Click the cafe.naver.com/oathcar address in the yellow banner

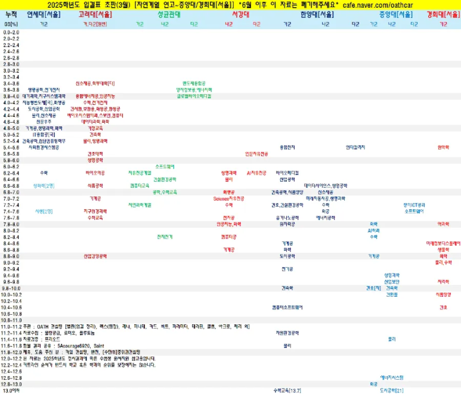[x=378, y=5]
